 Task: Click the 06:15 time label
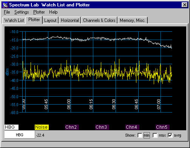tap(91, 104)
